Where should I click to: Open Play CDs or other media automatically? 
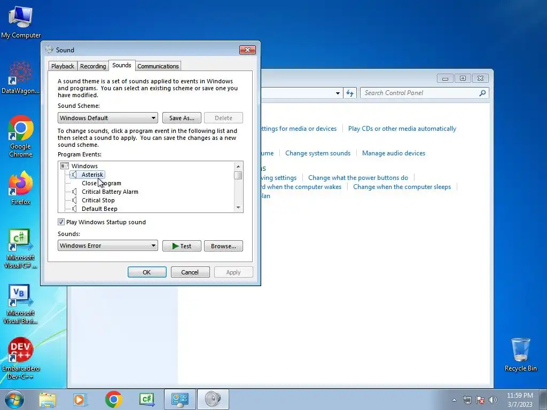coord(402,129)
